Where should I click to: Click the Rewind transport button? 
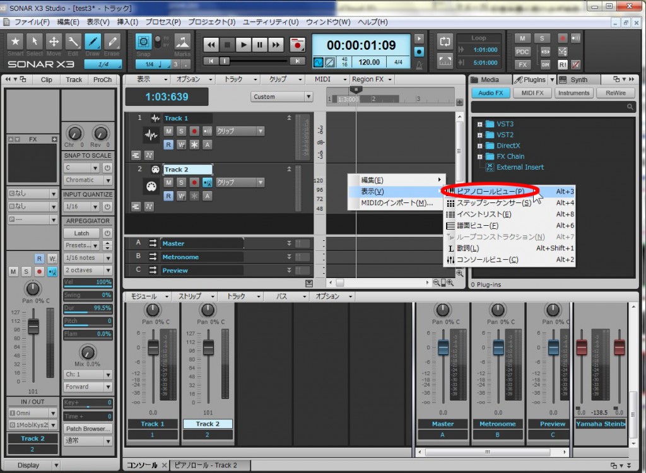tap(211, 45)
